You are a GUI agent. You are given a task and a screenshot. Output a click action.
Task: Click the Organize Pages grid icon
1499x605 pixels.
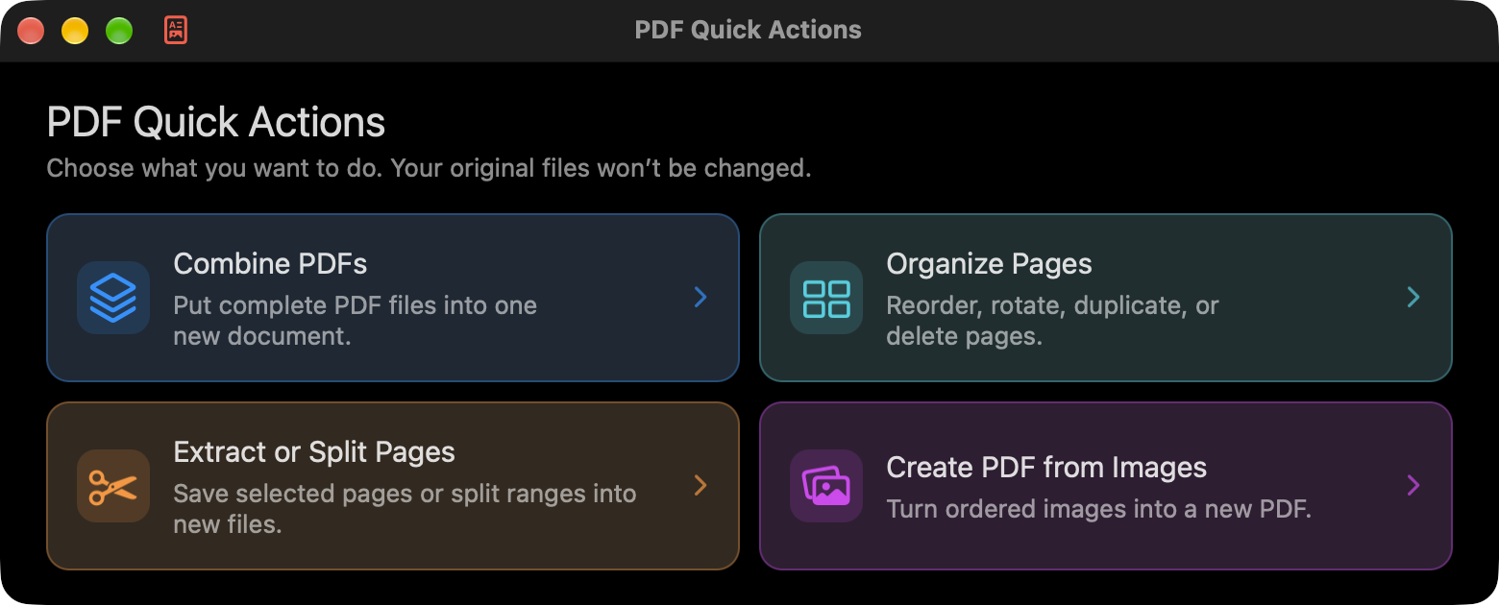(x=826, y=298)
